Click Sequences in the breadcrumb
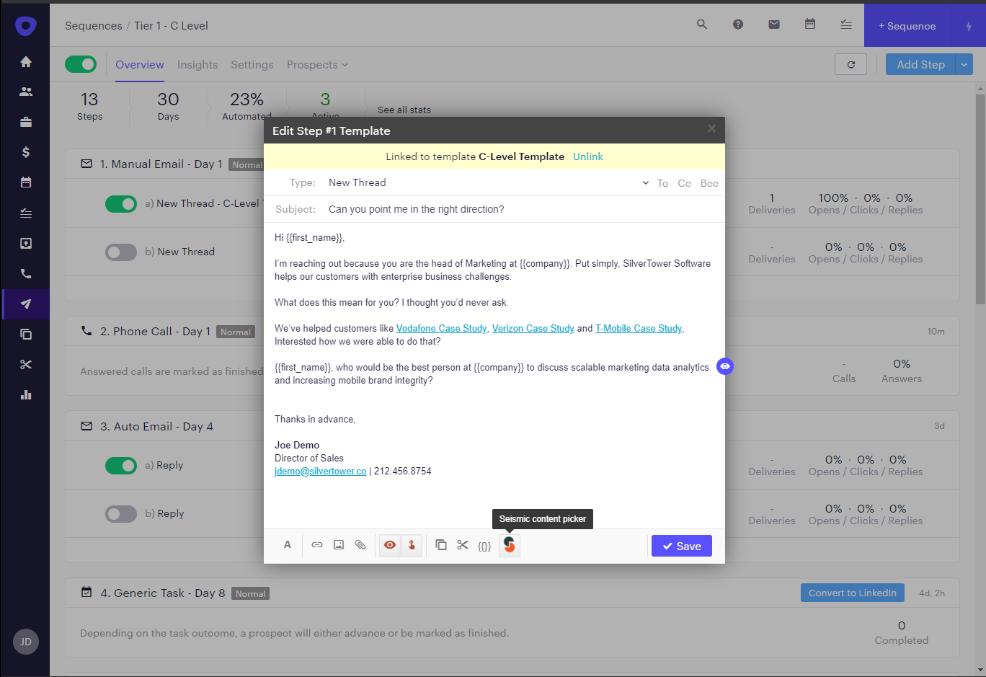 94,26
